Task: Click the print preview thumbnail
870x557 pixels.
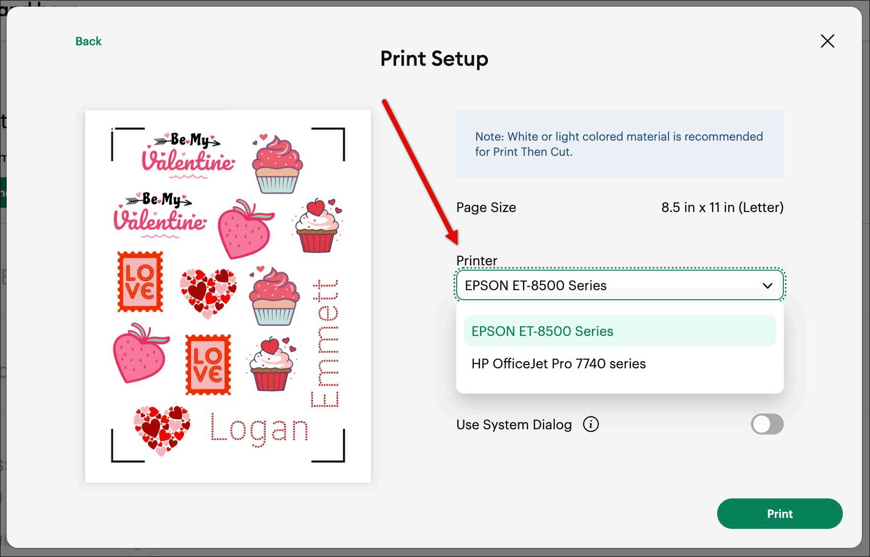Action: pyautogui.click(x=228, y=295)
